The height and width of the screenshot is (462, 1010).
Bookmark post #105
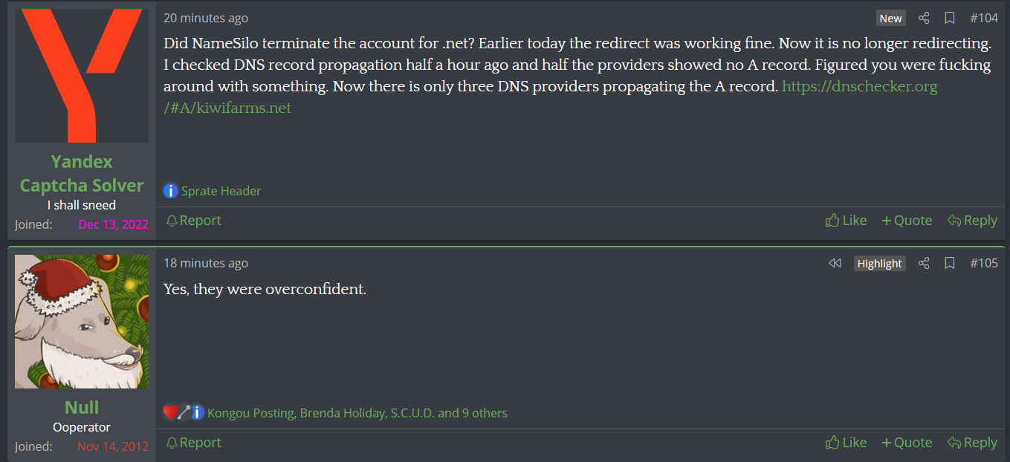pos(949,263)
